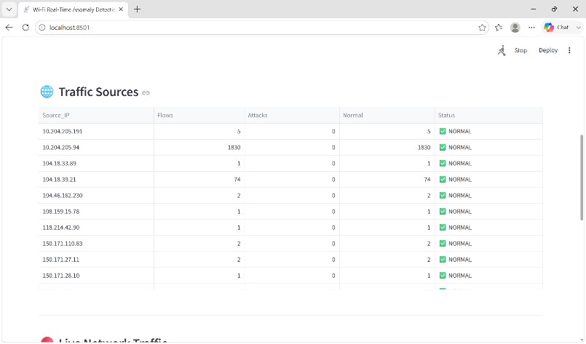Sort by the Attacks column header

pos(291,116)
